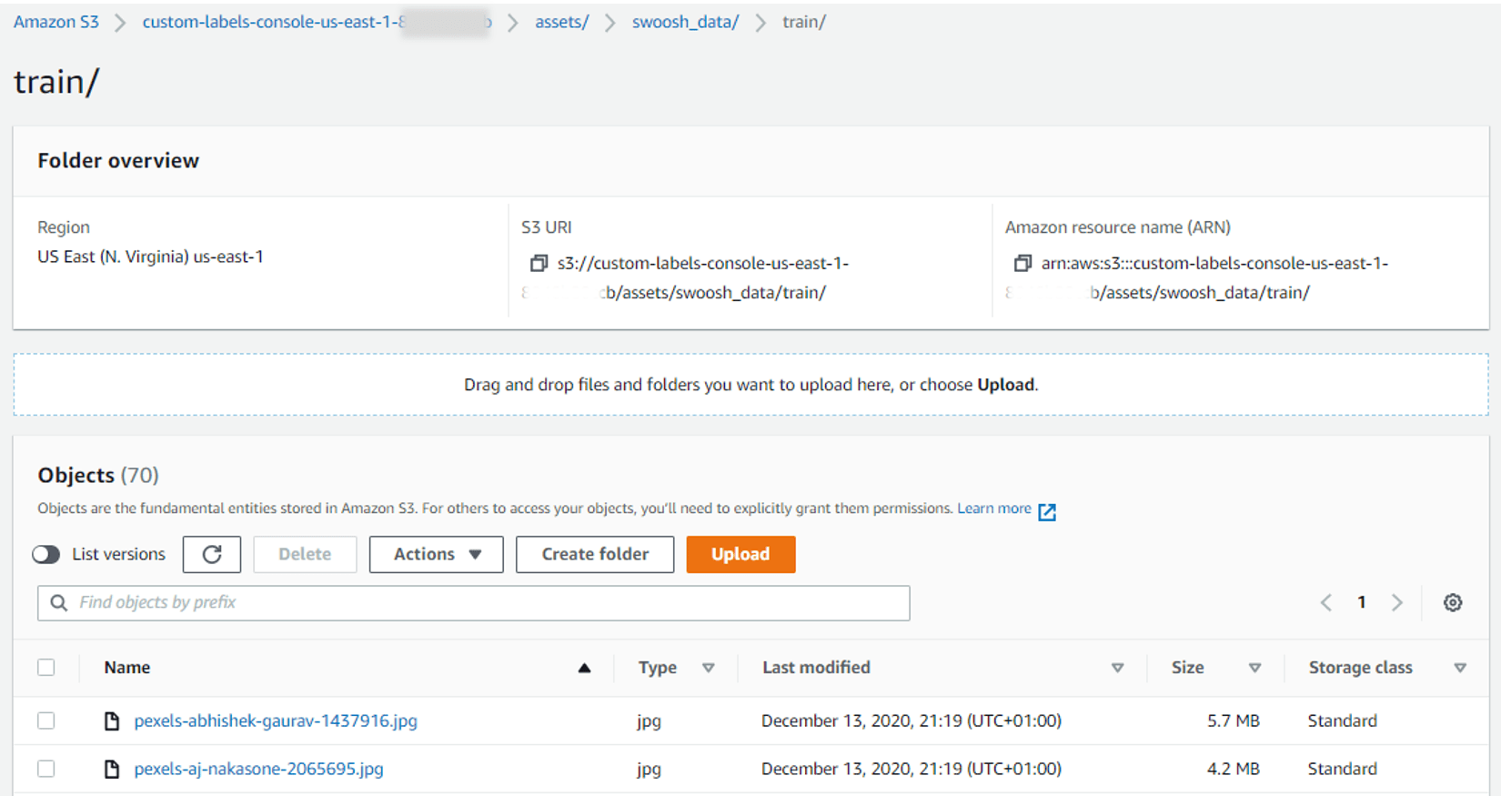
Task: Click the disabled Delete button
Action: pyautogui.click(x=305, y=554)
